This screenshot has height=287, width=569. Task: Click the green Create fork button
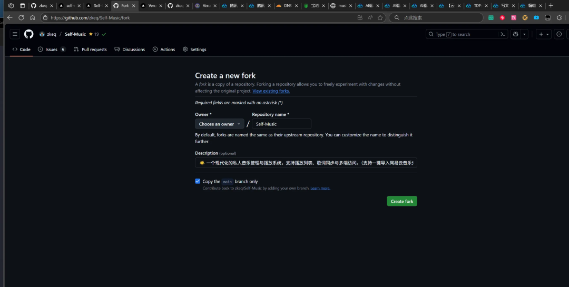coord(401,201)
